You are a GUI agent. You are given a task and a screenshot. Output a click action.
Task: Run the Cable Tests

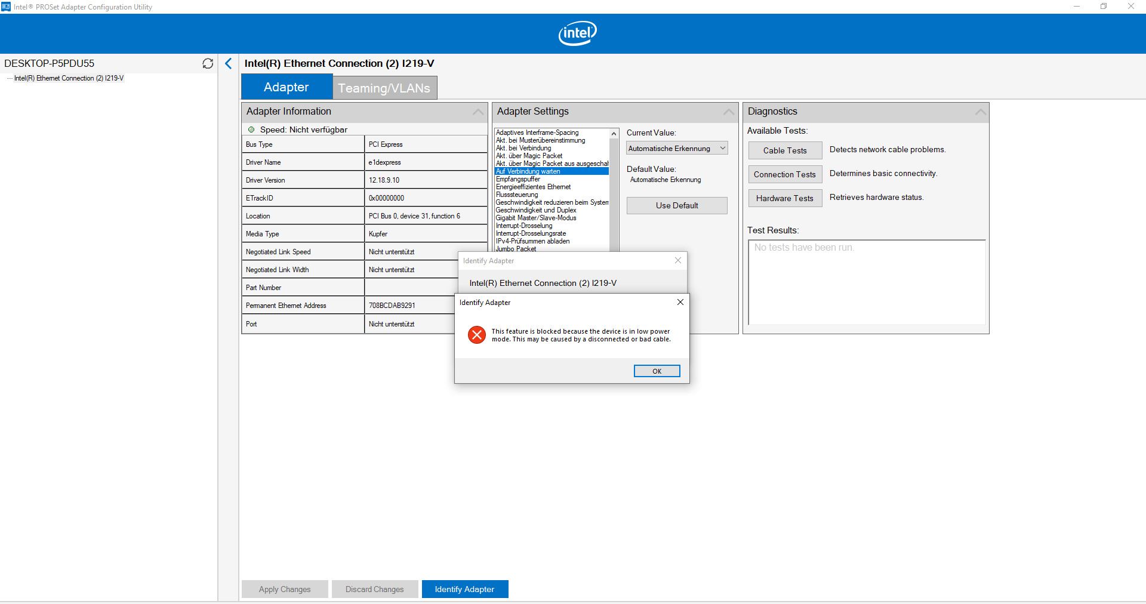pyautogui.click(x=785, y=150)
